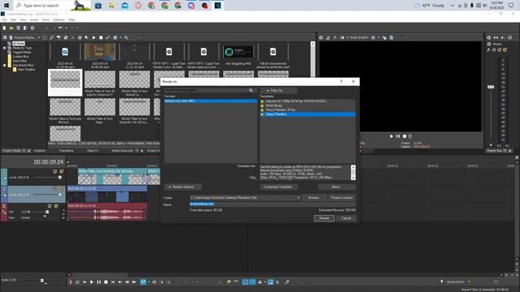This screenshot has width=520, height=292.
Task: Toggle the highlighted Normal Edit tool icon
Action: click(x=143, y=282)
